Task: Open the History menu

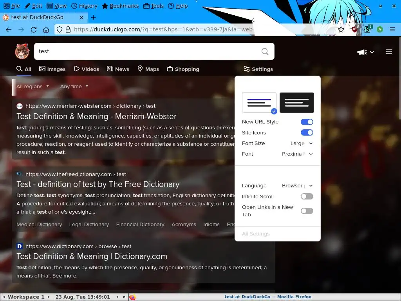Action: coord(84,6)
